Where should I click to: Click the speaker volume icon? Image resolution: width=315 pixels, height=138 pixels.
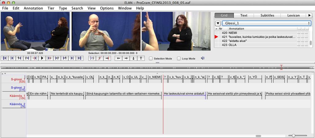coord(203,58)
